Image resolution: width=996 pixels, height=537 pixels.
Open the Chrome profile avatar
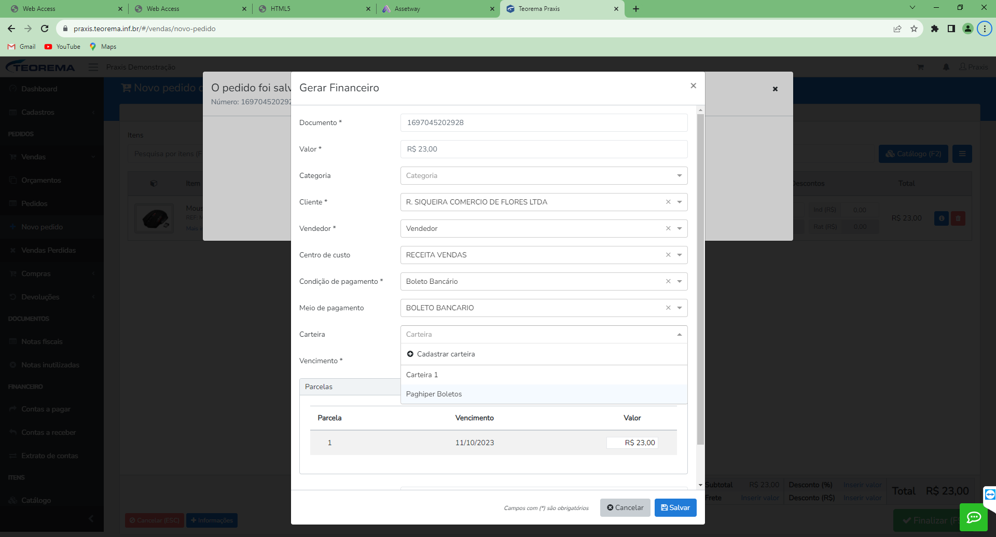968,29
